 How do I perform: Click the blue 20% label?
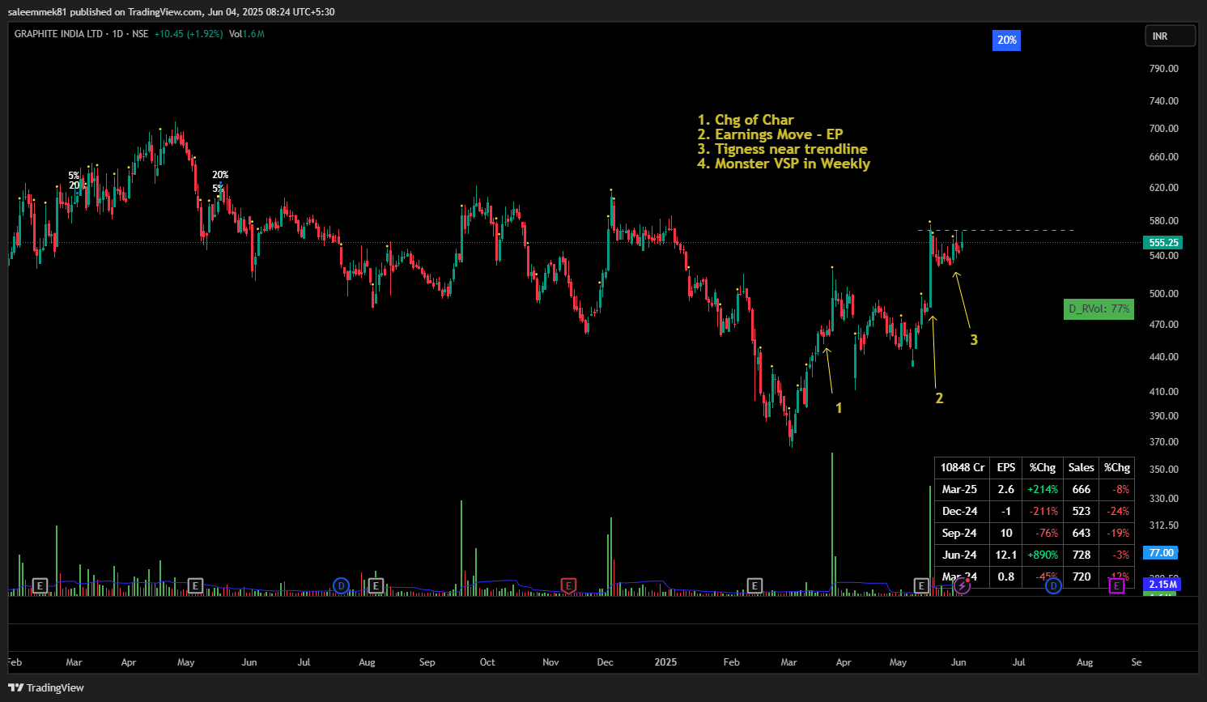(1006, 40)
